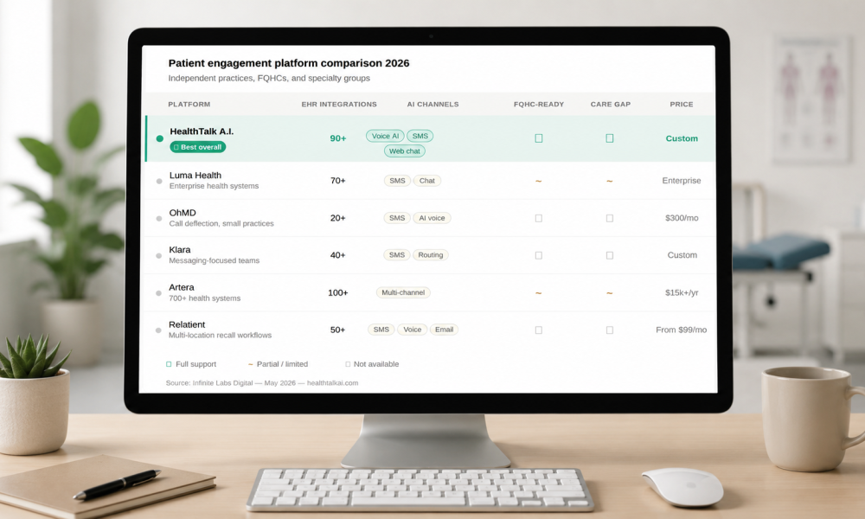Select the gray bullet beside OhMD
The image size is (865, 519).
pos(159,218)
